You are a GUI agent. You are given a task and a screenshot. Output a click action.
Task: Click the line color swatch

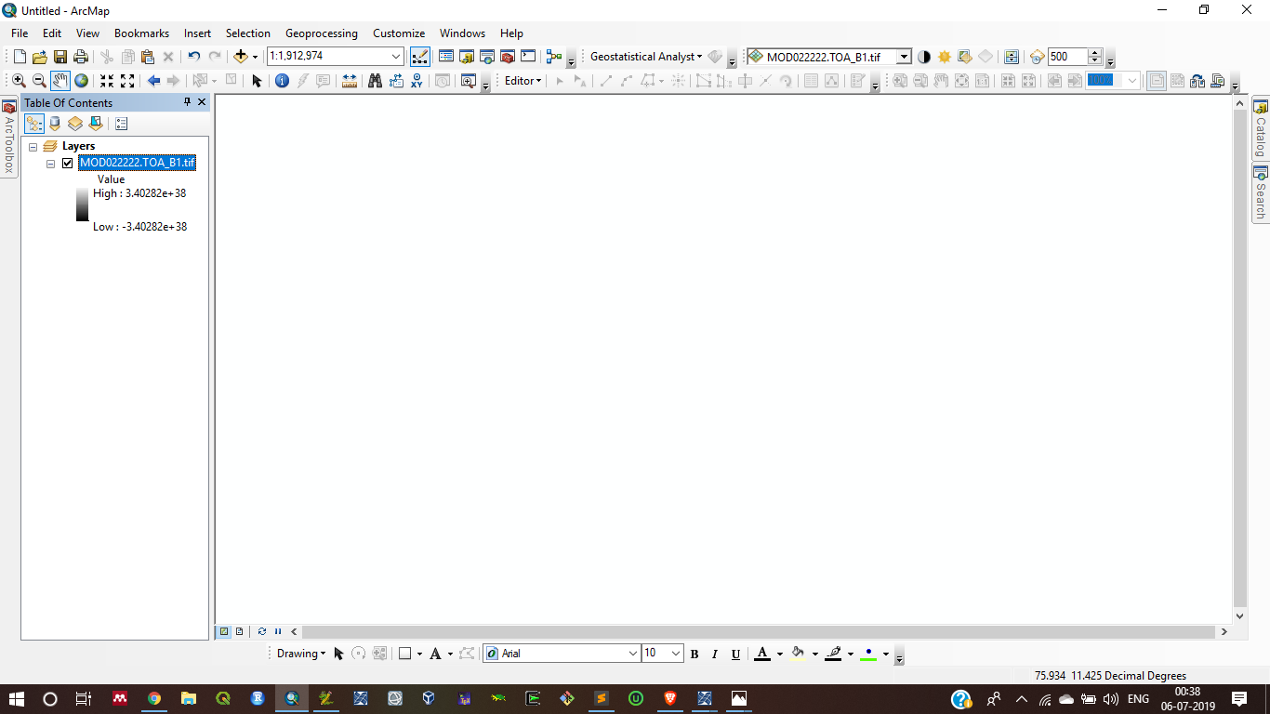point(833,654)
